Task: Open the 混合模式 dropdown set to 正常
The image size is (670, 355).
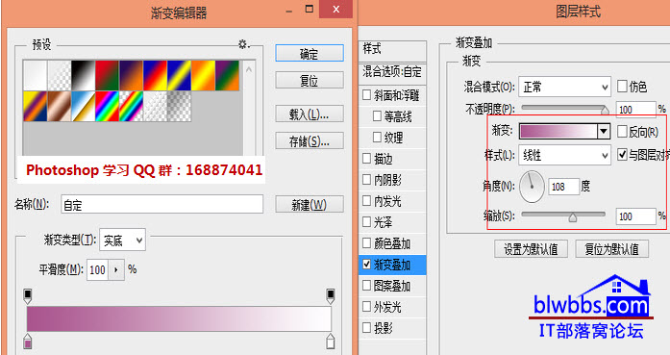Action: tap(565, 88)
